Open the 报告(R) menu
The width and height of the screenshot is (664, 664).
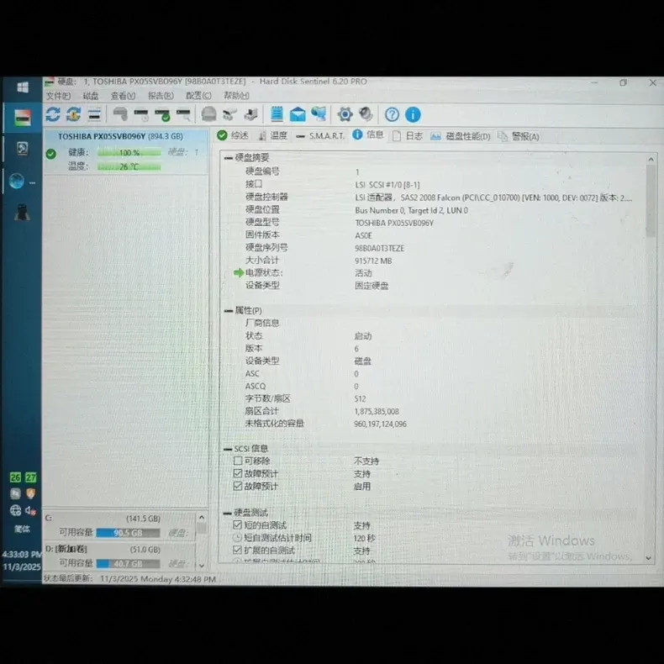point(161,96)
